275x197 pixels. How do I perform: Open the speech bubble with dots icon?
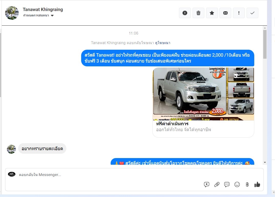pos(227,184)
